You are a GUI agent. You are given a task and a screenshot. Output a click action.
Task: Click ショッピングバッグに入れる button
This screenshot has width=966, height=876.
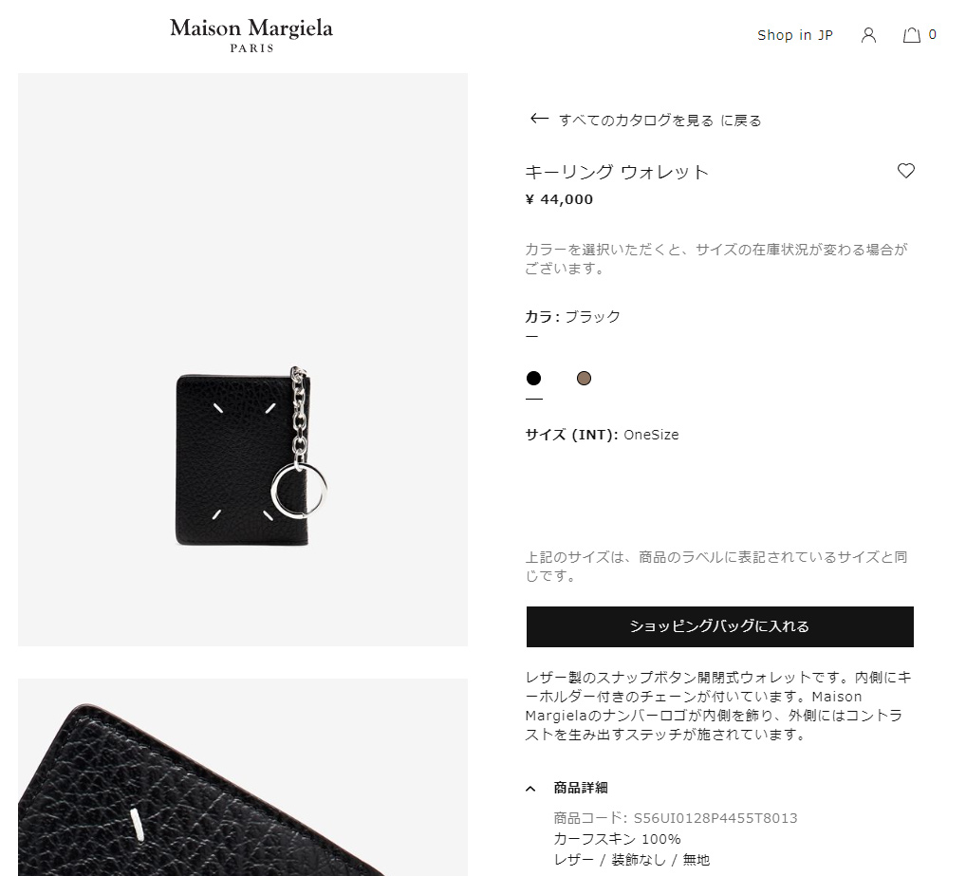pyautogui.click(x=719, y=626)
